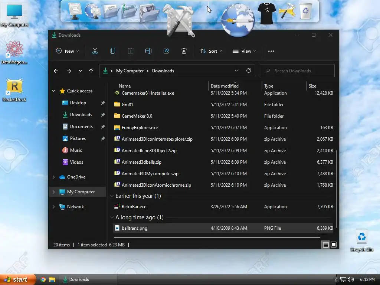Collapse the Earlier this year group
Viewport: 380px width, 285px height.
click(112, 196)
